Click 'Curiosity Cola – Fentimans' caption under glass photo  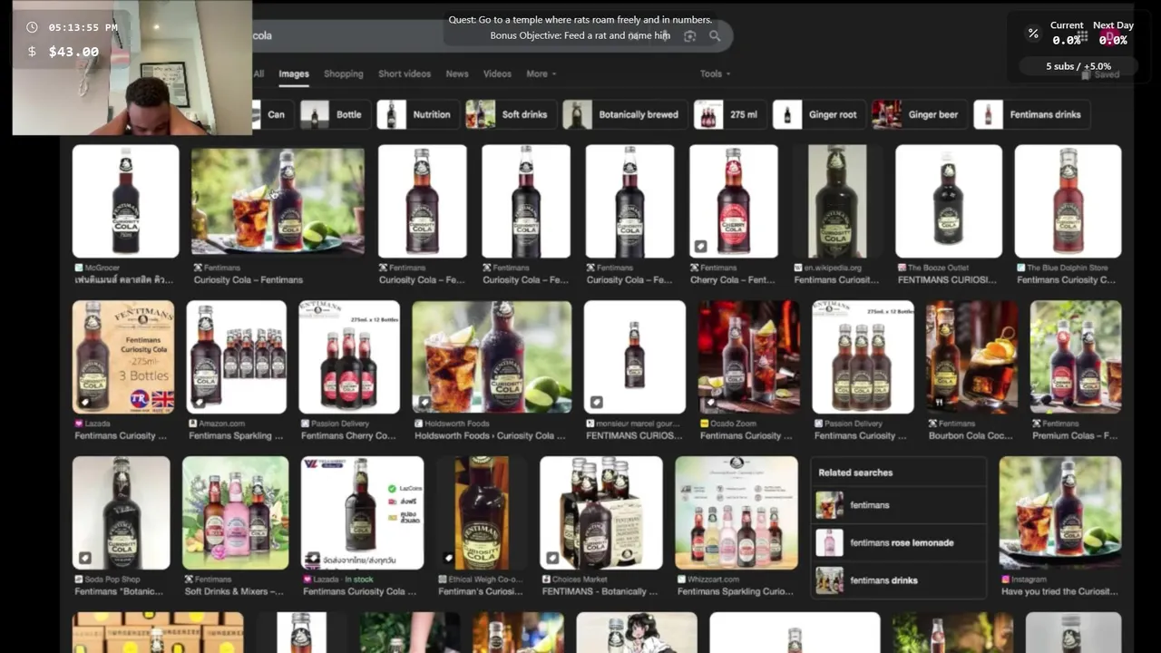pos(249,280)
